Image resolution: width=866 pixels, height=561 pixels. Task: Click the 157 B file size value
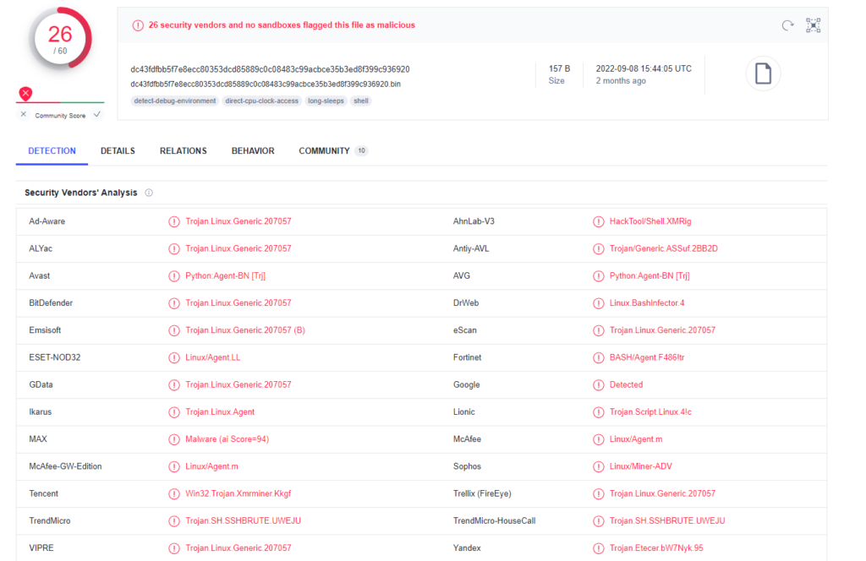pyautogui.click(x=559, y=69)
